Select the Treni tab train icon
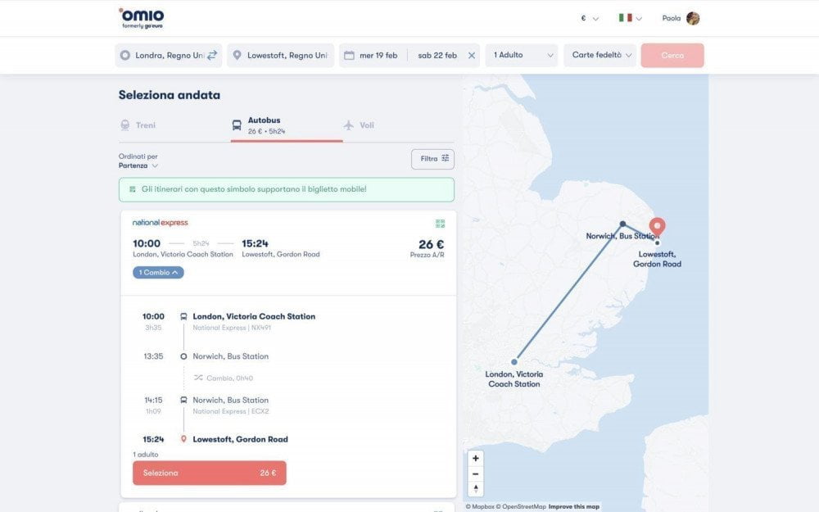This screenshot has height=512, width=819. (124, 124)
